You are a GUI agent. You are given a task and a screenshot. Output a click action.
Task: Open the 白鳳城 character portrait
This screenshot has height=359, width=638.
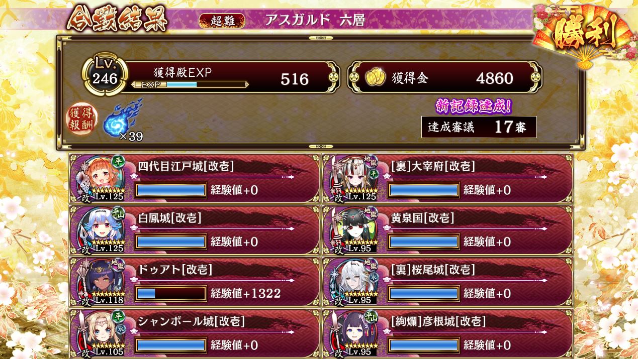point(100,230)
